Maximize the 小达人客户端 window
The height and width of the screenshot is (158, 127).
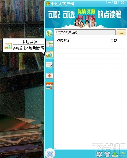pos(116,2)
